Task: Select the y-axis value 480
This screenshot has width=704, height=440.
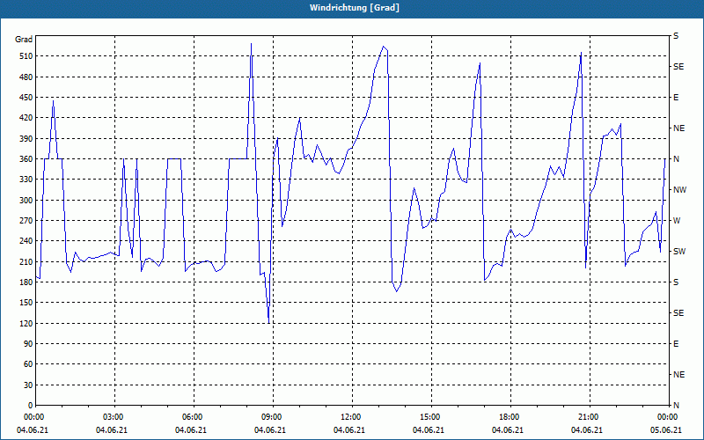Action: 26,77
